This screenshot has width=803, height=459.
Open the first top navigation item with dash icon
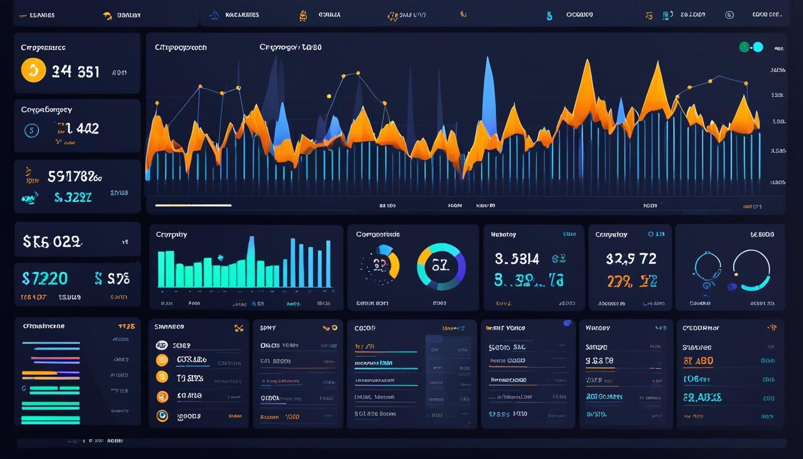[36, 15]
